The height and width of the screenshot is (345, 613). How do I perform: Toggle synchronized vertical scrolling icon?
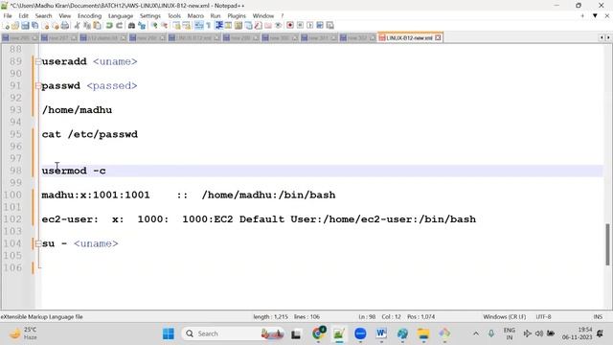[x=177, y=26]
